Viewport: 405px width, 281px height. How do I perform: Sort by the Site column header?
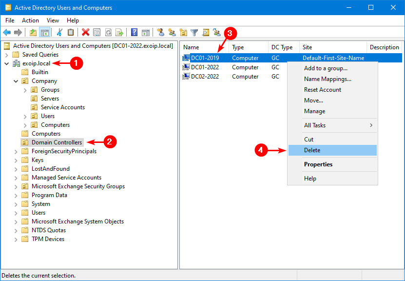click(x=333, y=47)
